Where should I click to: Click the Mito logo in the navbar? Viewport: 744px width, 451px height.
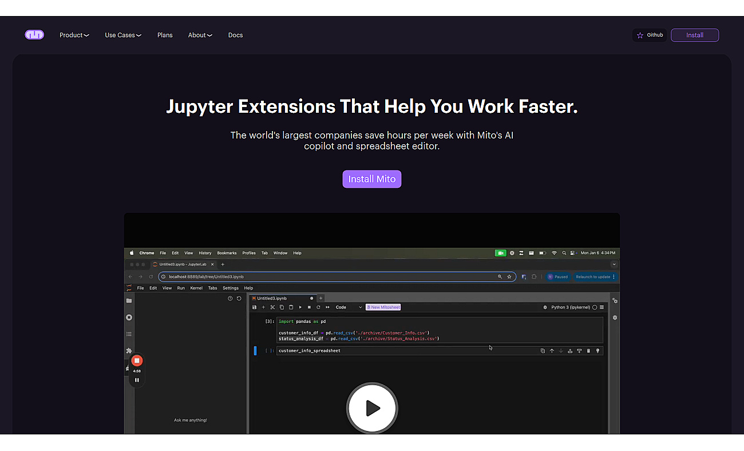click(x=34, y=35)
